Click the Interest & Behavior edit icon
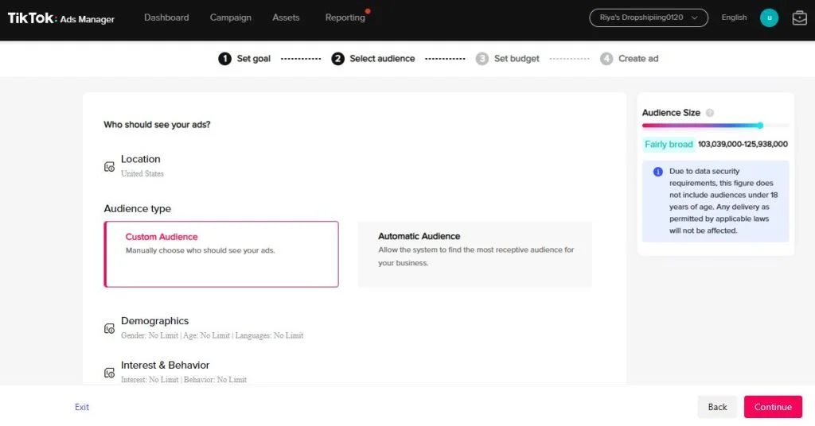This screenshot has height=426, width=815. click(x=110, y=373)
